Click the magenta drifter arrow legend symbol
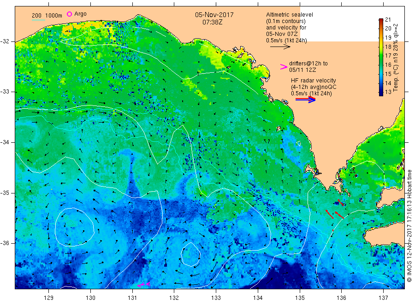Screen dimensions: 415x304 point(284,67)
